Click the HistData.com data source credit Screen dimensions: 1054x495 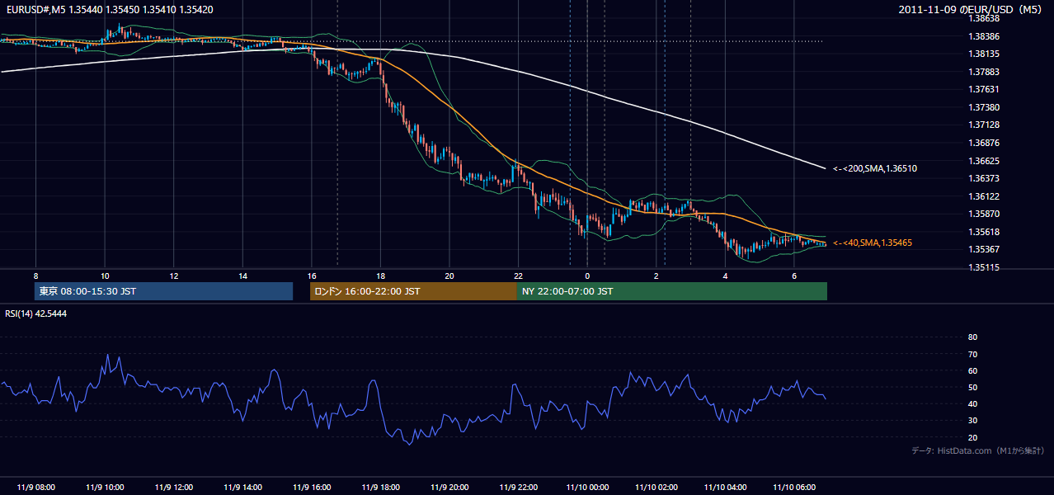point(978,450)
